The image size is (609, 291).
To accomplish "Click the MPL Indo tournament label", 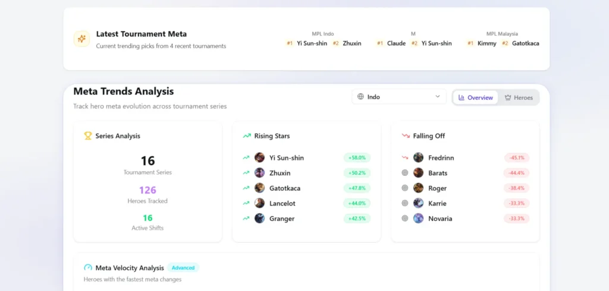I will click(x=323, y=34).
